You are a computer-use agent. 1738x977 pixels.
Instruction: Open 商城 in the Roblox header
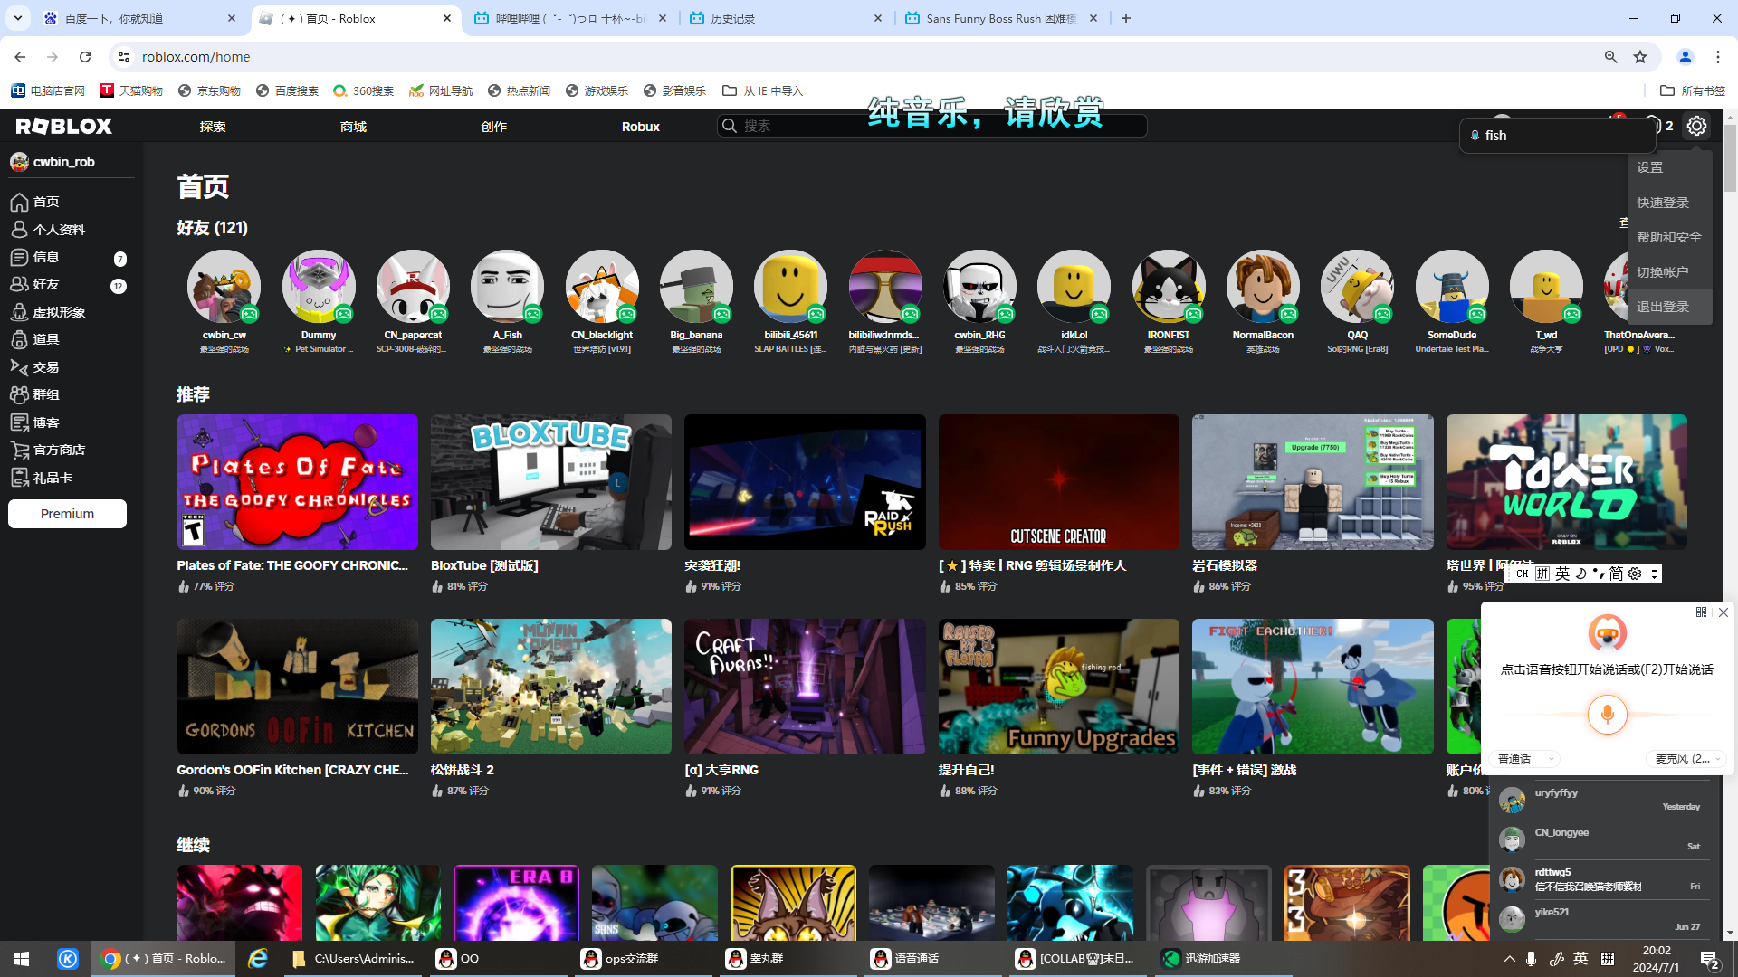pyautogui.click(x=353, y=127)
